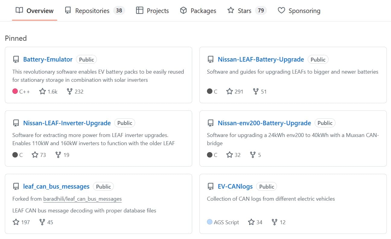The height and width of the screenshot is (239, 391).
Task: Click the table icon beside Projects
Action: point(139,11)
